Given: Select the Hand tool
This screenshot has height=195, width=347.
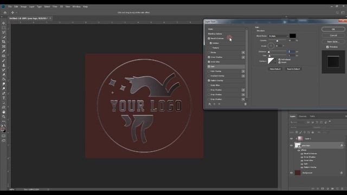Looking at the screenshot, I should (4, 112).
